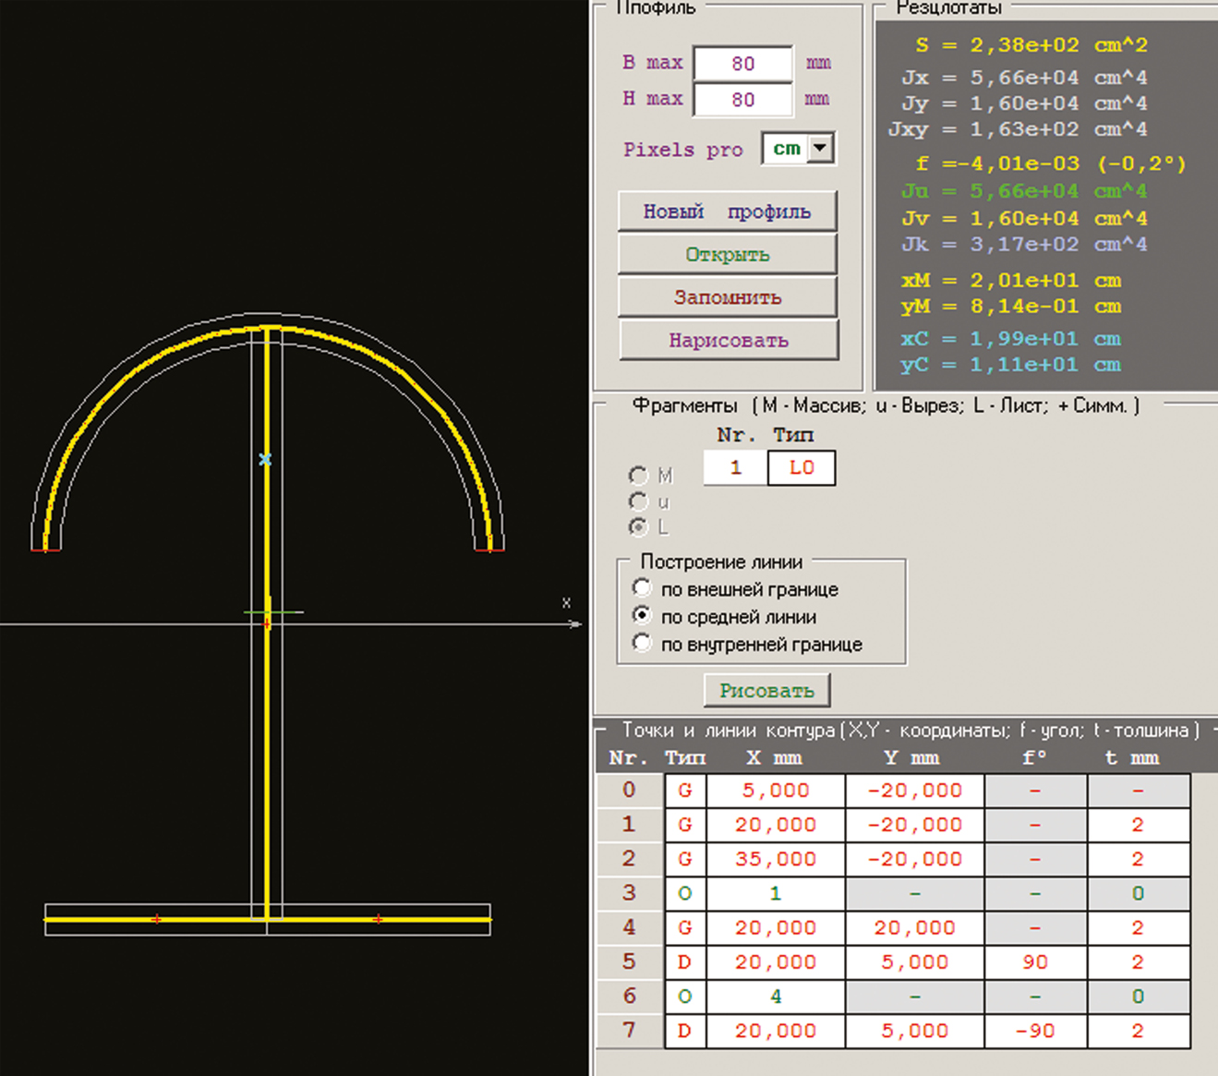Click the fragment type field L0
Viewport: 1218px width, 1076px height.
pyautogui.click(x=801, y=467)
